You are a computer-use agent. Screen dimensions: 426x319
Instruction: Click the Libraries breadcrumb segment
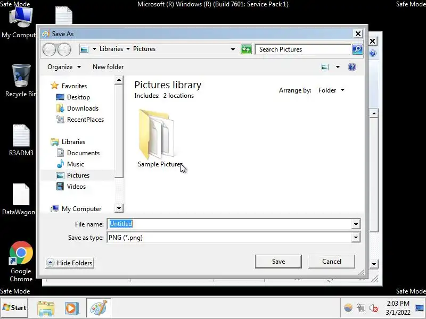pos(111,49)
